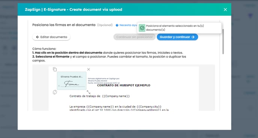
Task: Click the diagonal resize arrow of signature field
Action: coord(88,92)
